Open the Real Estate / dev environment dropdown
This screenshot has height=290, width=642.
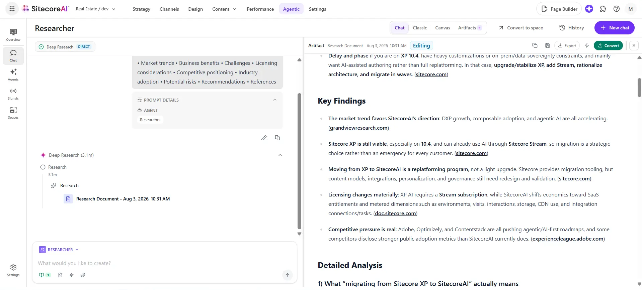tap(95, 9)
